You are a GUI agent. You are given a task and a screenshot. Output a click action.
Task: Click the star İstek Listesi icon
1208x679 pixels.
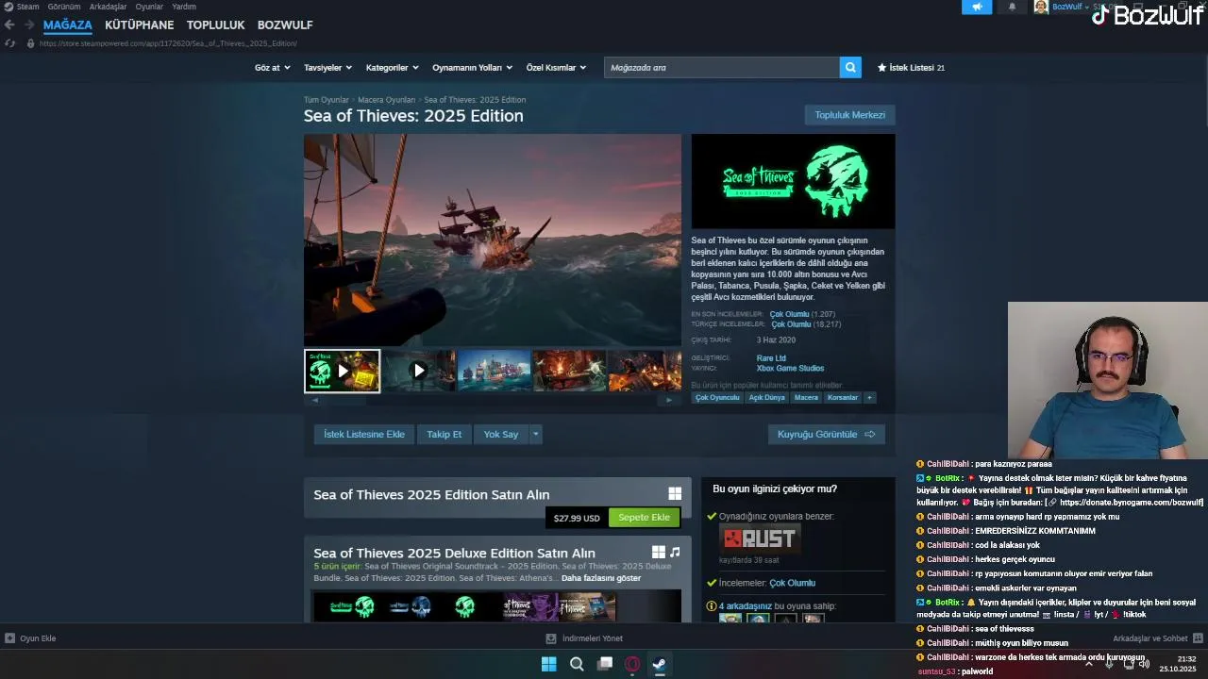click(882, 68)
